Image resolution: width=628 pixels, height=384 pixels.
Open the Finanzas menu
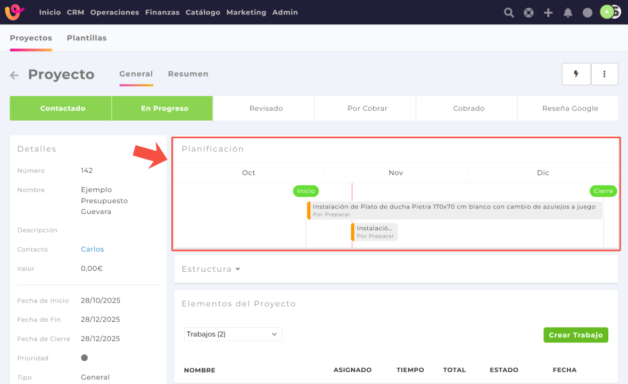(162, 12)
